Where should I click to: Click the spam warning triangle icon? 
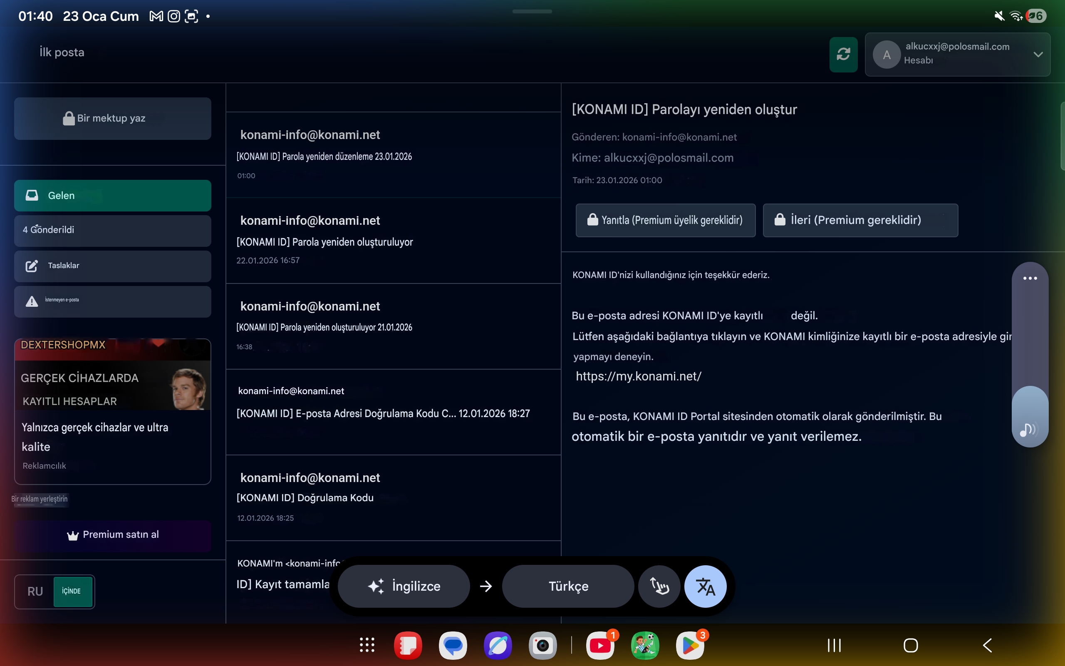tap(32, 301)
